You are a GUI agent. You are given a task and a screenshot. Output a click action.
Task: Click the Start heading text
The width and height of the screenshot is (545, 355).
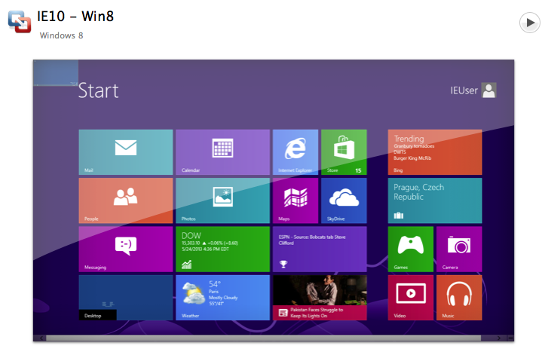[98, 90]
